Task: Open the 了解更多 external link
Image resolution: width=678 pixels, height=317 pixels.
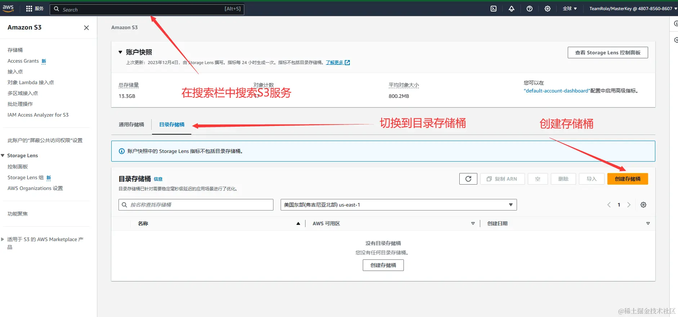Action: pyautogui.click(x=338, y=63)
